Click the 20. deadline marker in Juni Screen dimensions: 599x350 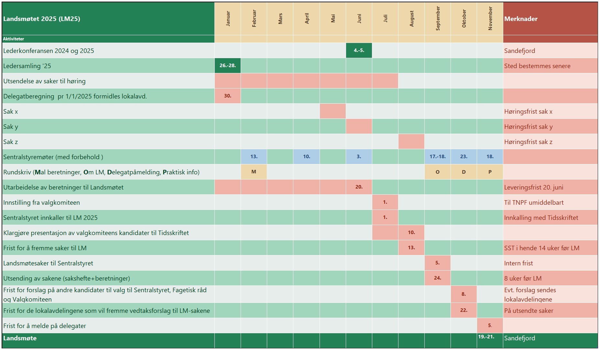(x=359, y=187)
